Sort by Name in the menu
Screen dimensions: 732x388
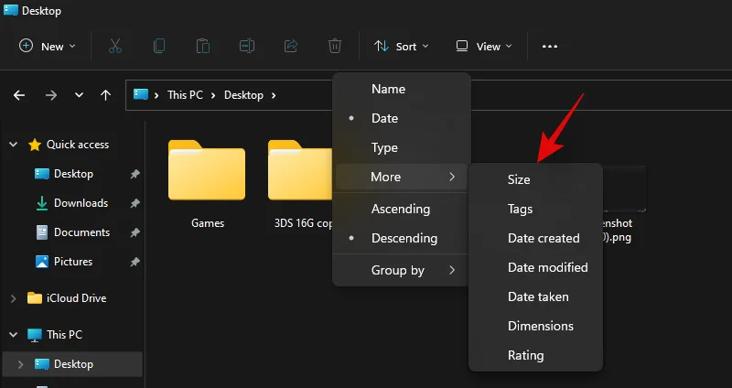(402, 89)
